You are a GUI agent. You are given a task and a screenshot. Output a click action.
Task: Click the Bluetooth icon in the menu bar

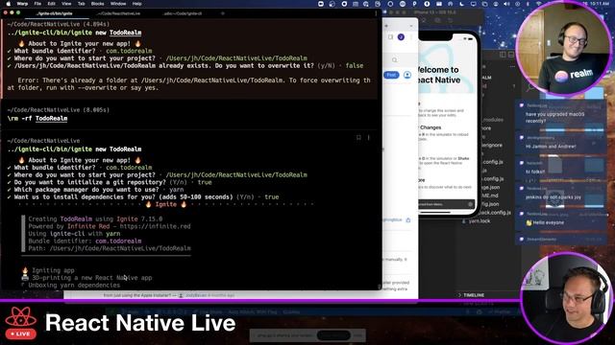pos(529,4)
